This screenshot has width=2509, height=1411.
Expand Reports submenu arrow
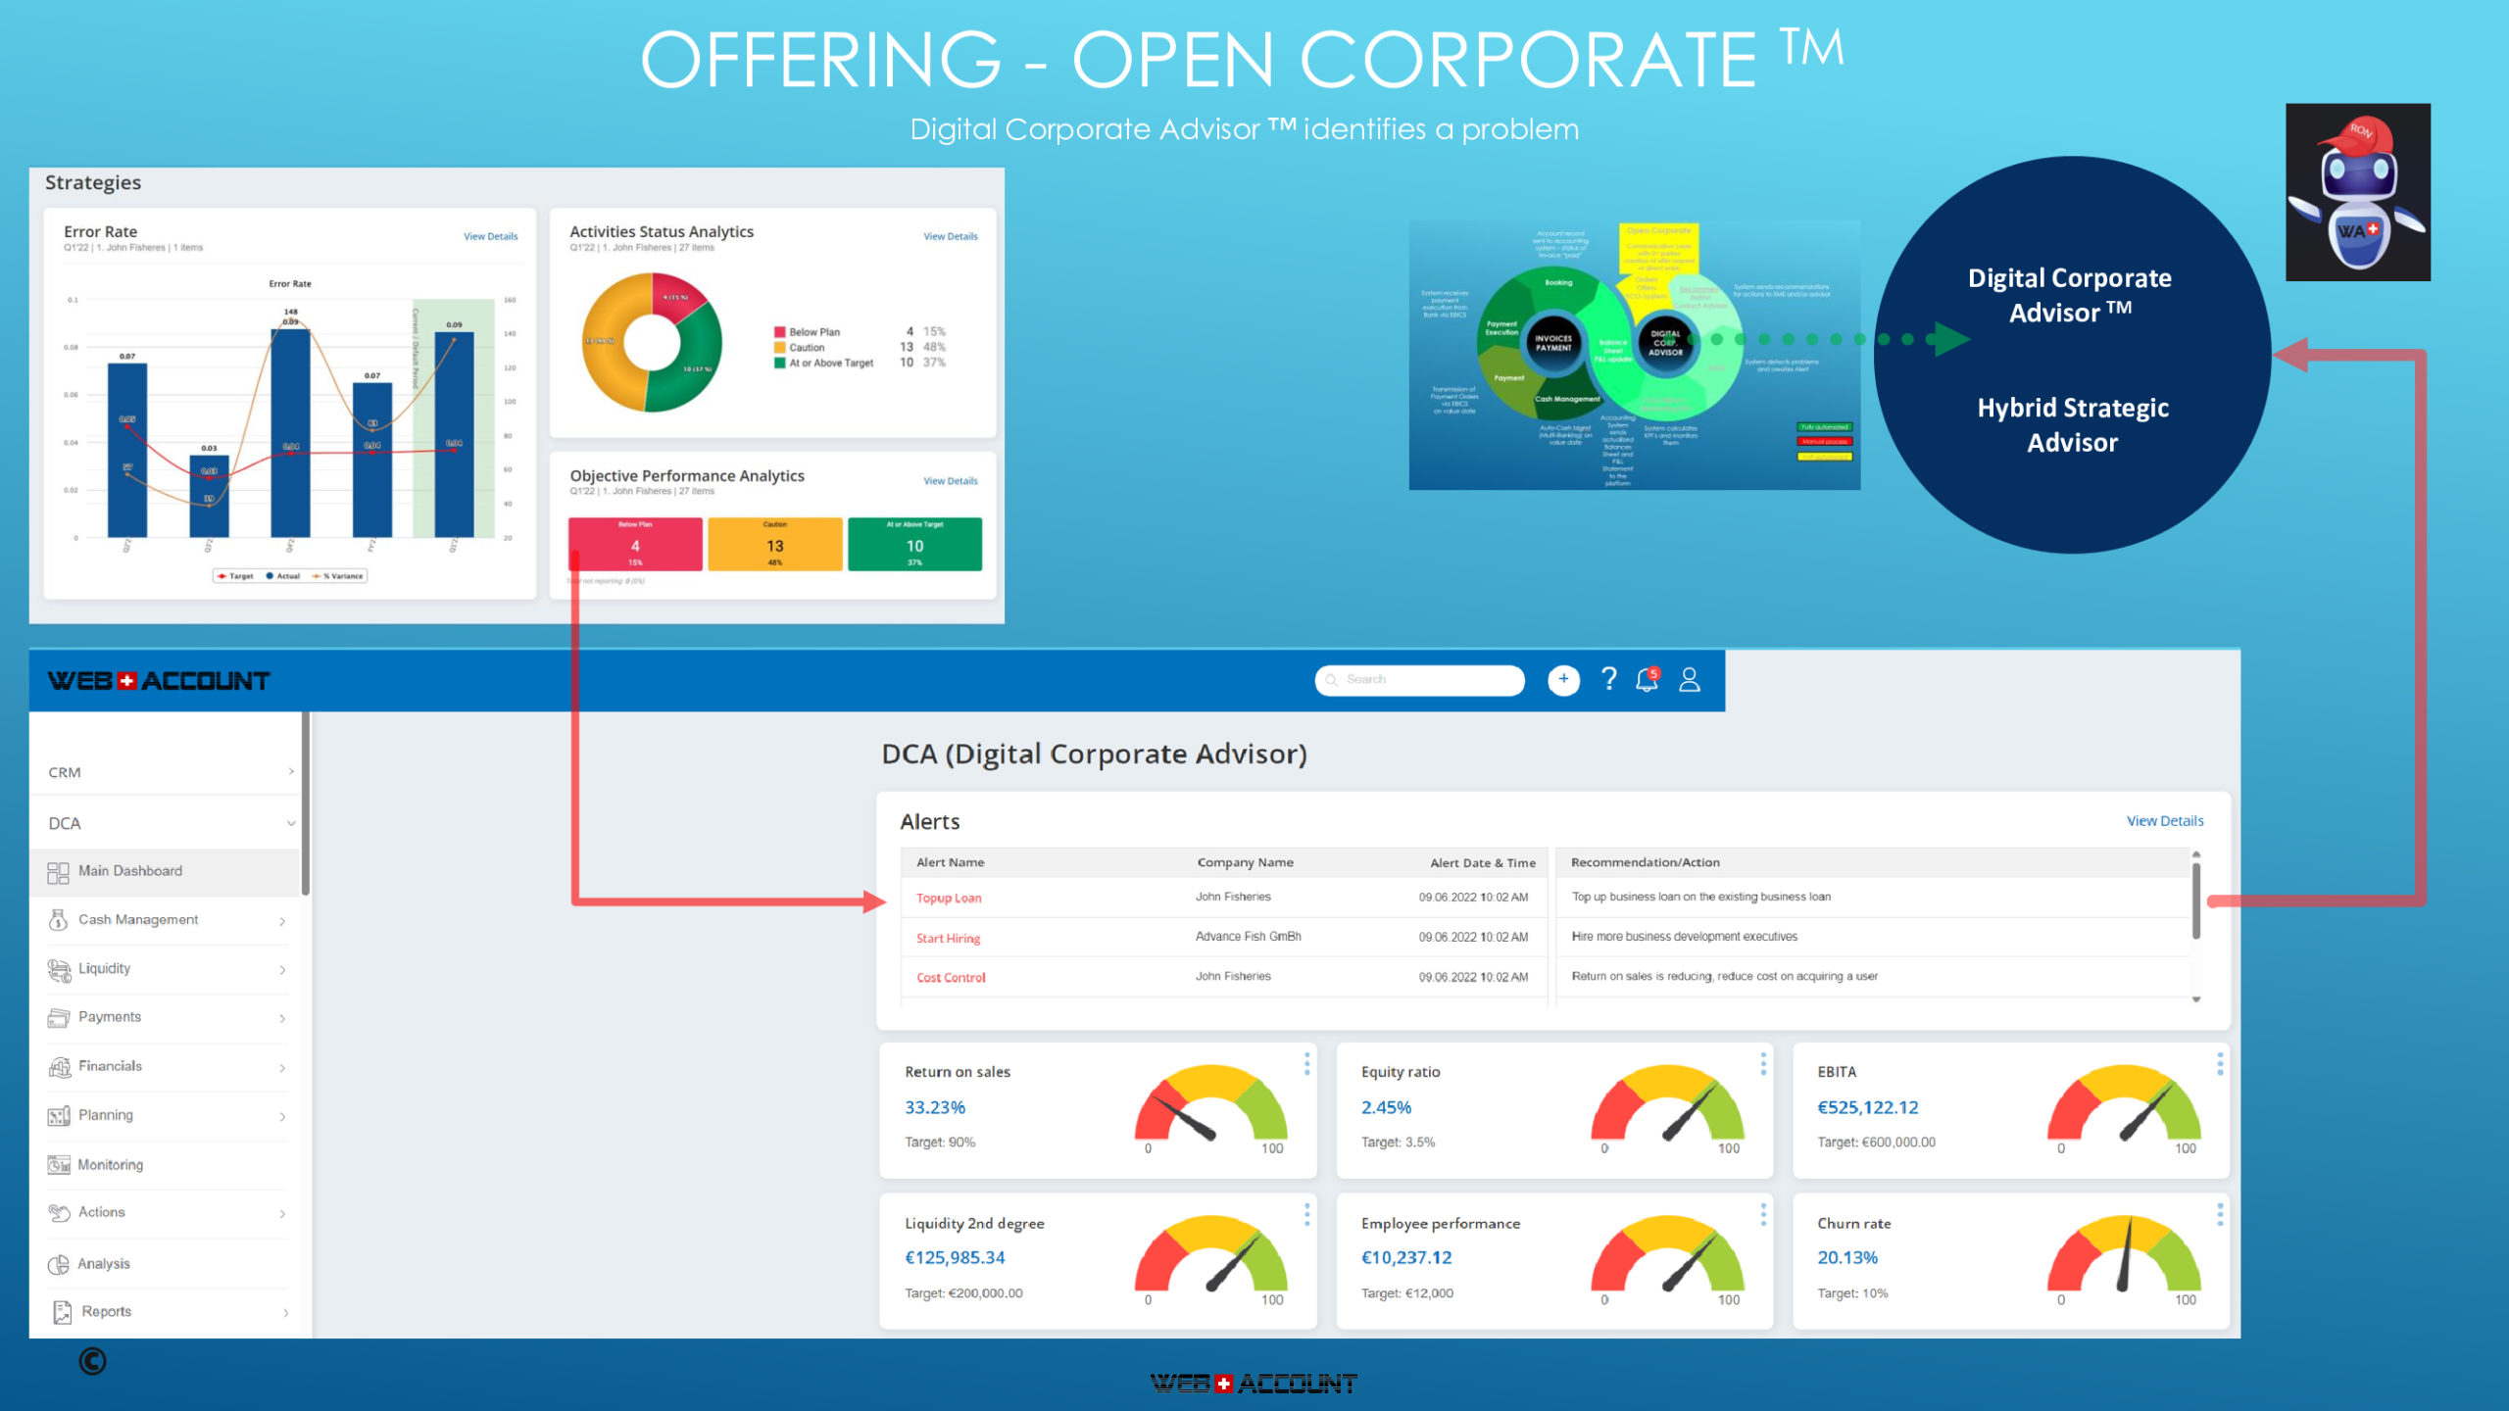[x=285, y=1313]
